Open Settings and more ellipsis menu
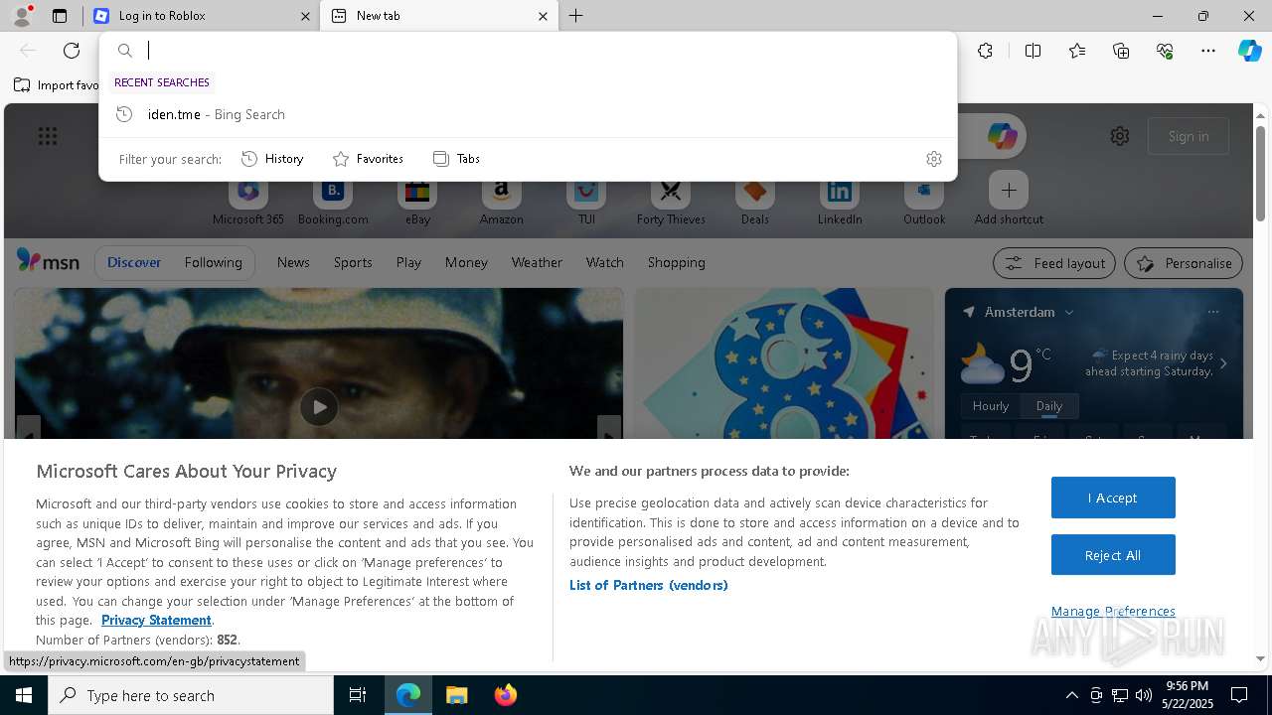The image size is (1272, 715). (1208, 51)
